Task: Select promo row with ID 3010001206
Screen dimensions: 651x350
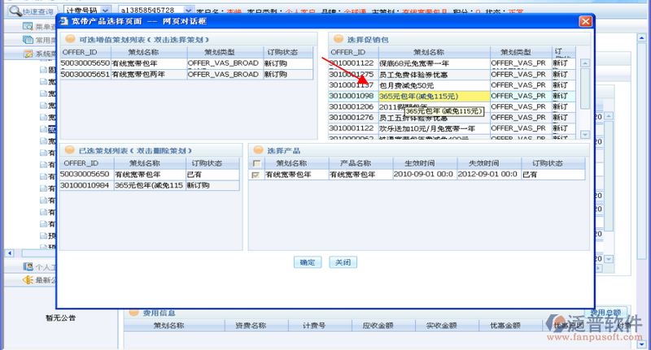Action: 452,107
